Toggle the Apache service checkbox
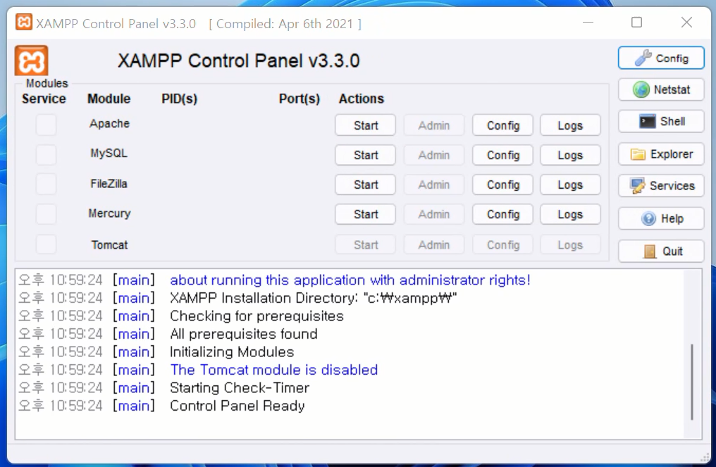Screen dimensions: 716x467 [x=46, y=125]
